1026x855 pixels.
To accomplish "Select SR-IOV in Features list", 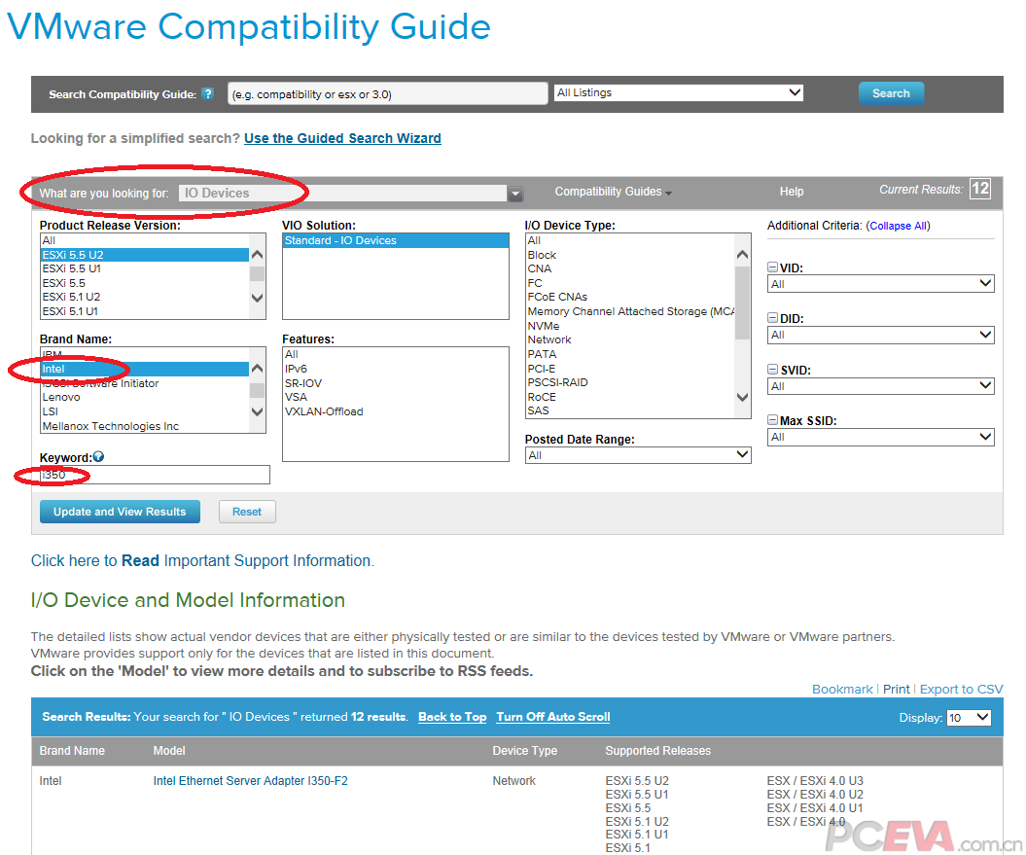I will pyautogui.click(x=395, y=383).
